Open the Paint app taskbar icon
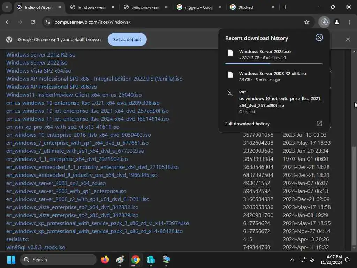 (x=120, y=260)
